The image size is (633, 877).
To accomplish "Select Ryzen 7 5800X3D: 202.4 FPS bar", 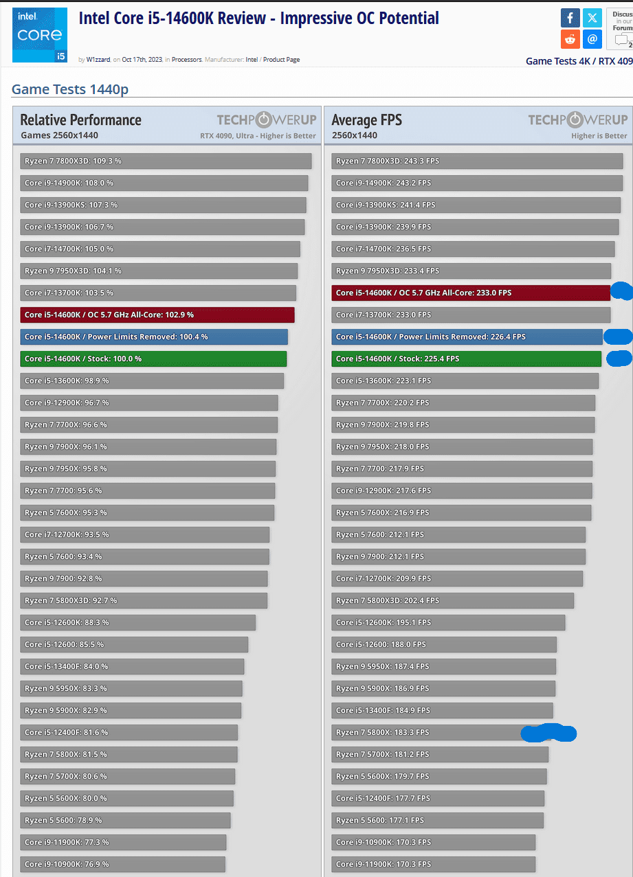I will 453,600.
